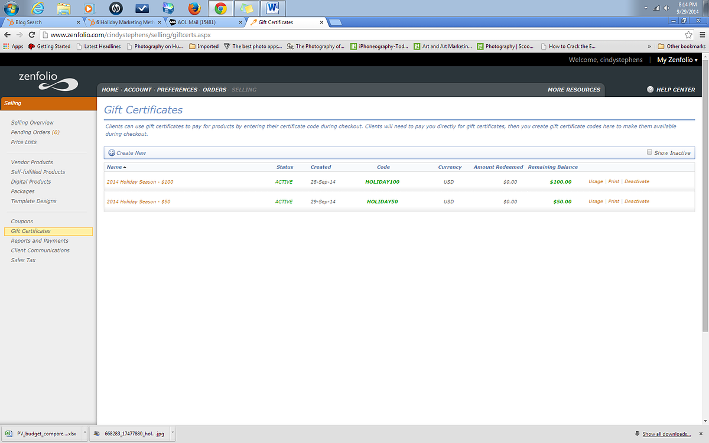
Task: Deactivate the 2014 Holiday Season $100 certificate
Action: point(637,181)
